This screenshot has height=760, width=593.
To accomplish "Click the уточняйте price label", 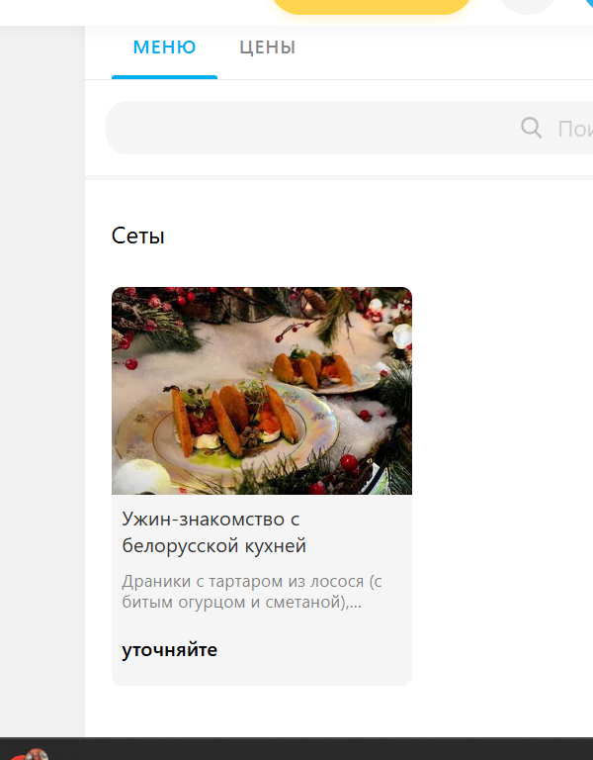I will point(169,649).
